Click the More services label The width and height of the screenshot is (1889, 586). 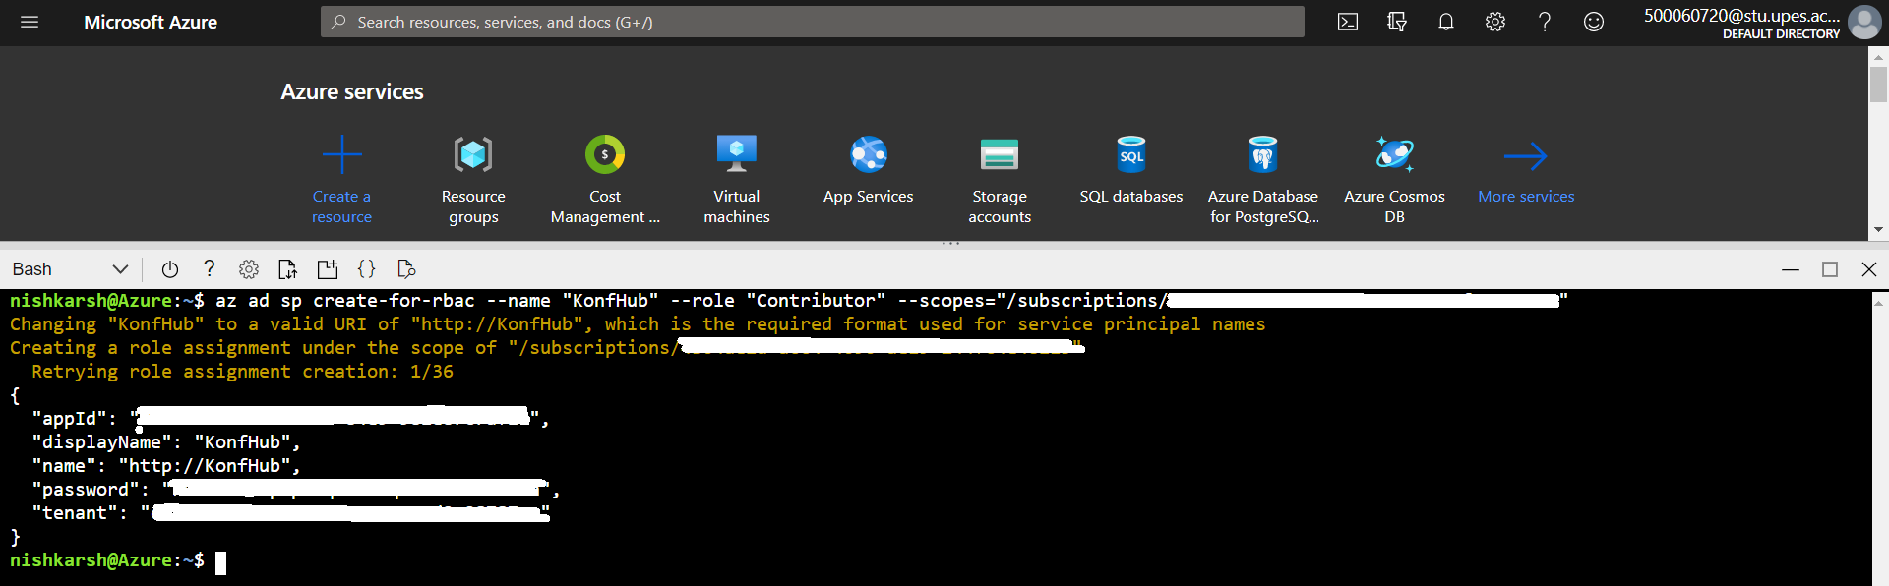point(1526,197)
